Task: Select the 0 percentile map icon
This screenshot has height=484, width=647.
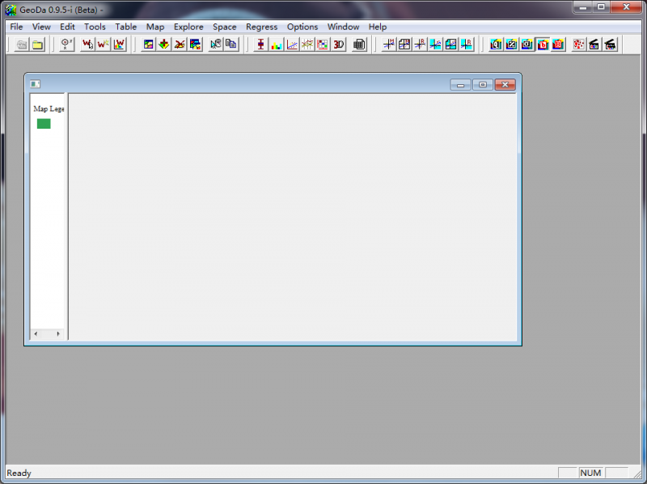Action: 527,45
